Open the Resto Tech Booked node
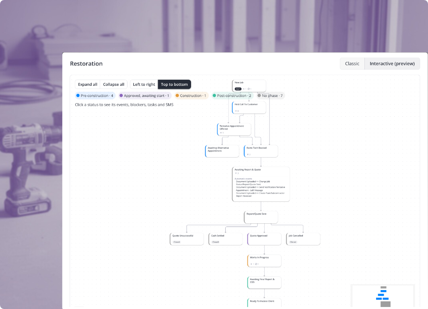Viewport: 428px width, 309px height. coord(261,151)
